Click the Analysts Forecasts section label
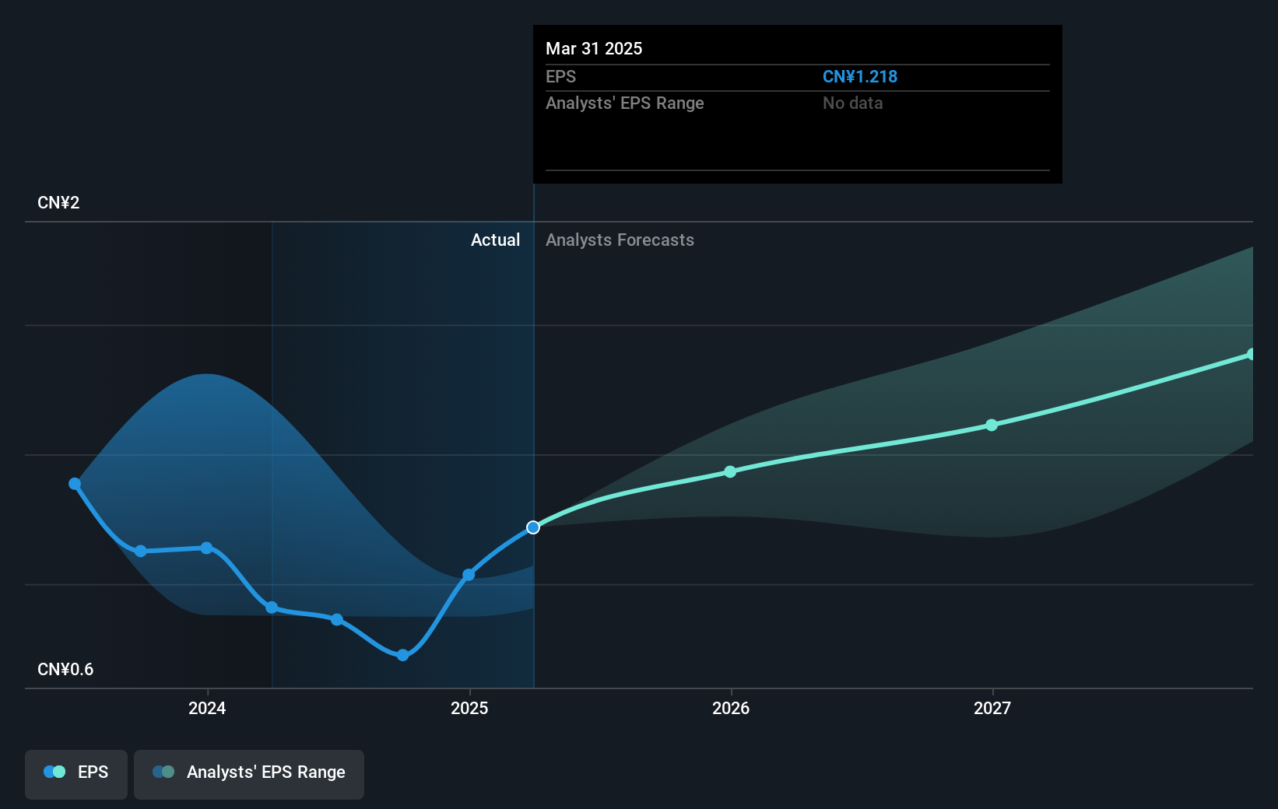 tap(620, 240)
